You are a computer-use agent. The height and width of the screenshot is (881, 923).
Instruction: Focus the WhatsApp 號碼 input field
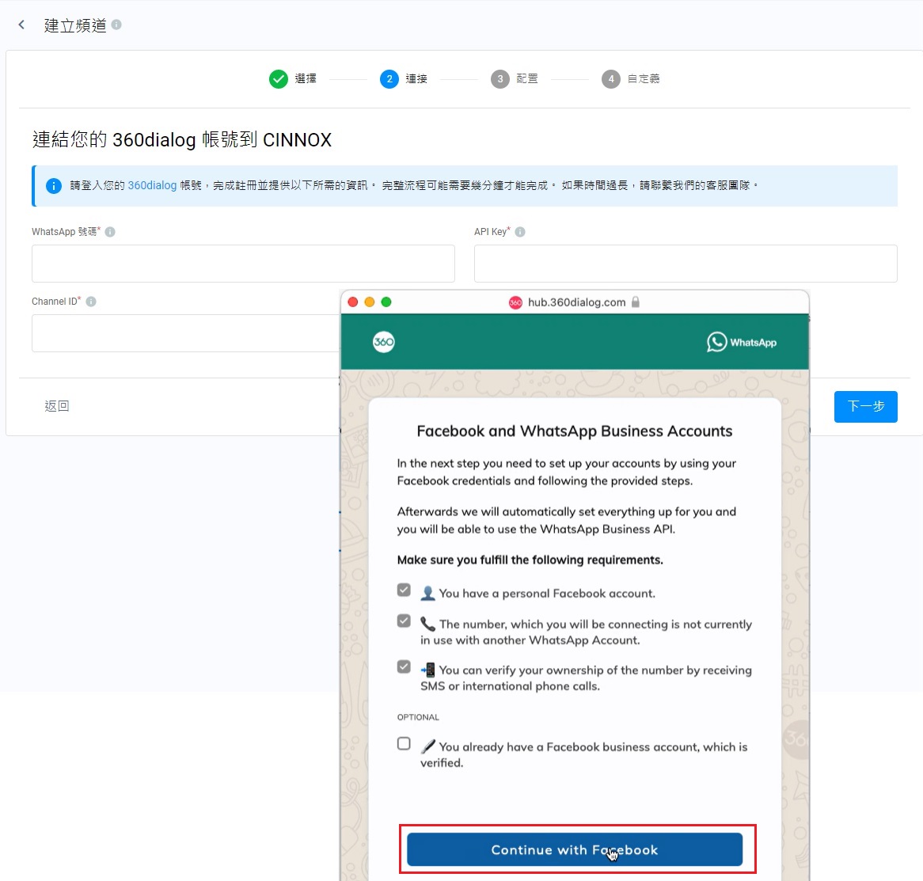point(243,264)
